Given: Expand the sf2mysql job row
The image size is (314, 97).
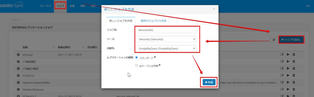Looking at the screenshot, I should click(x=18, y=55).
